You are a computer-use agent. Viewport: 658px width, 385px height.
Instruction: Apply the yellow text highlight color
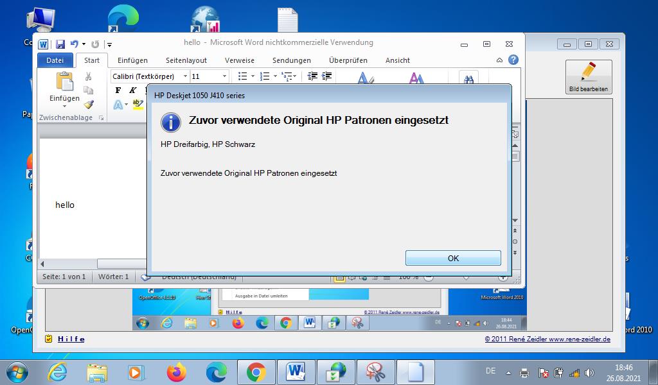click(138, 104)
